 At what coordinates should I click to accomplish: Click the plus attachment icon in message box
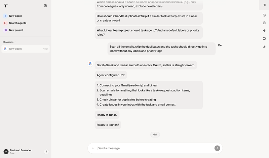coord(93,148)
